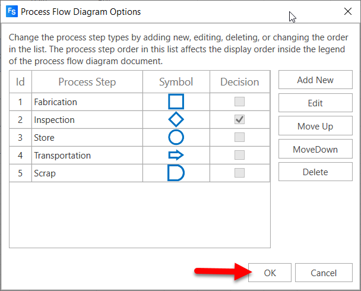Click the Inspection diamond symbol icon
The image size is (361, 291).
[176, 119]
